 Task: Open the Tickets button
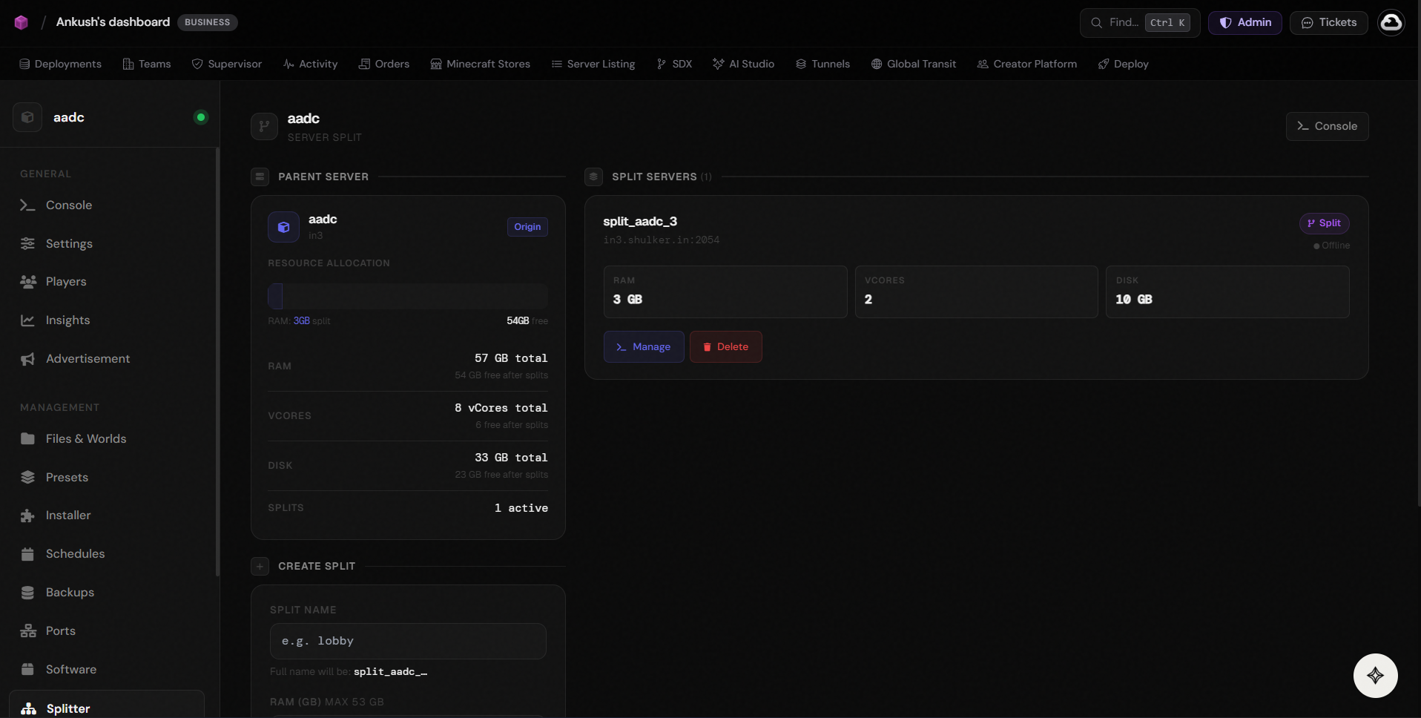tap(1329, 22)
